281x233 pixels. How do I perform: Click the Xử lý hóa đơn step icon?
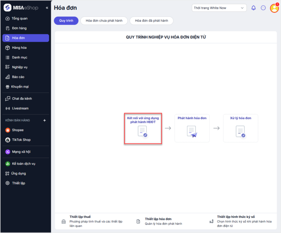tap(240, 132)
